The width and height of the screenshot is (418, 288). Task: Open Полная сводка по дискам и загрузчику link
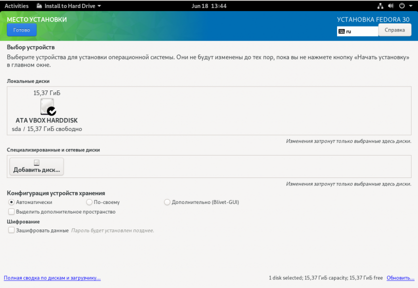click(x=52, y=278)
